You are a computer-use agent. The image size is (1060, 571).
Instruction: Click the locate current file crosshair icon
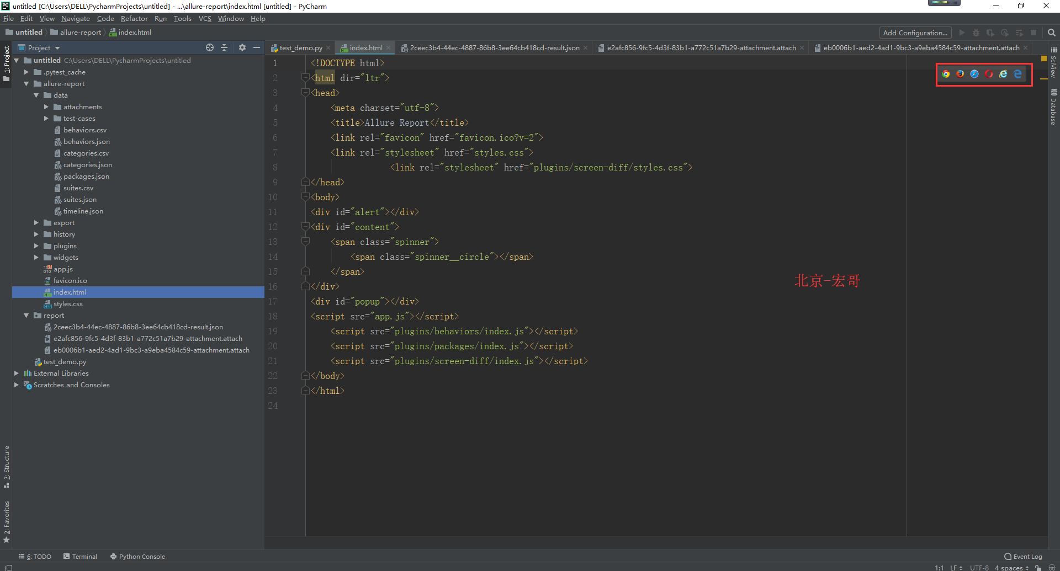(210, 48)
